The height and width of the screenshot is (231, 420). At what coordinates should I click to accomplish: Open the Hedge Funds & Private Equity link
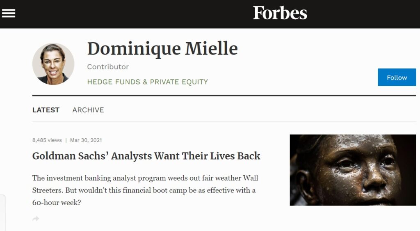pyautogui.click(x=148, y=82)
